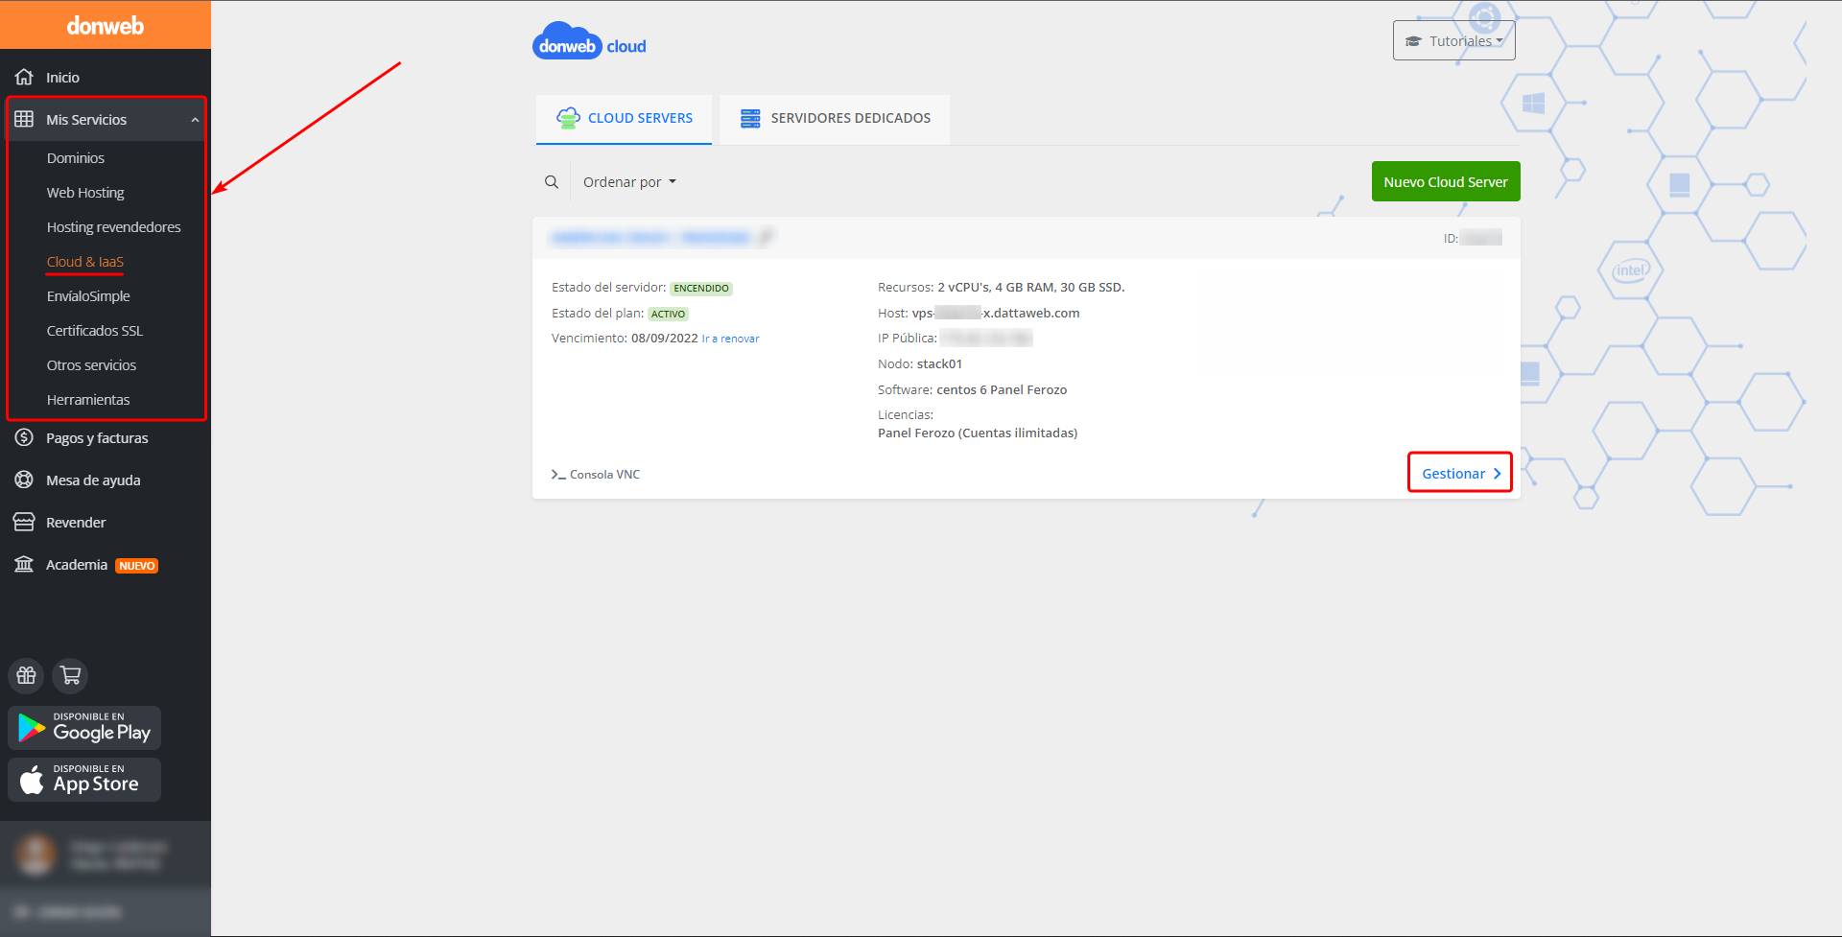Image resolution: width=1842 pixels, height=937 pixels.
Task: Click the NUEVO badge next to Academia
Action: (137, 566)
